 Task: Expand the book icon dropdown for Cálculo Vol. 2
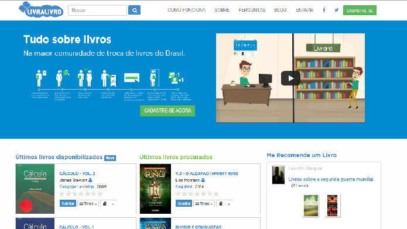[x=108, y=204]
